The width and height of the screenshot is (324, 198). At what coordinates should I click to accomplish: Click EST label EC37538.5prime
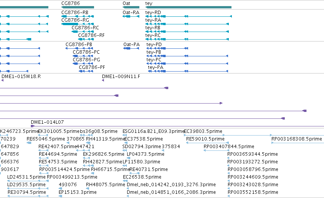(144, 139)
